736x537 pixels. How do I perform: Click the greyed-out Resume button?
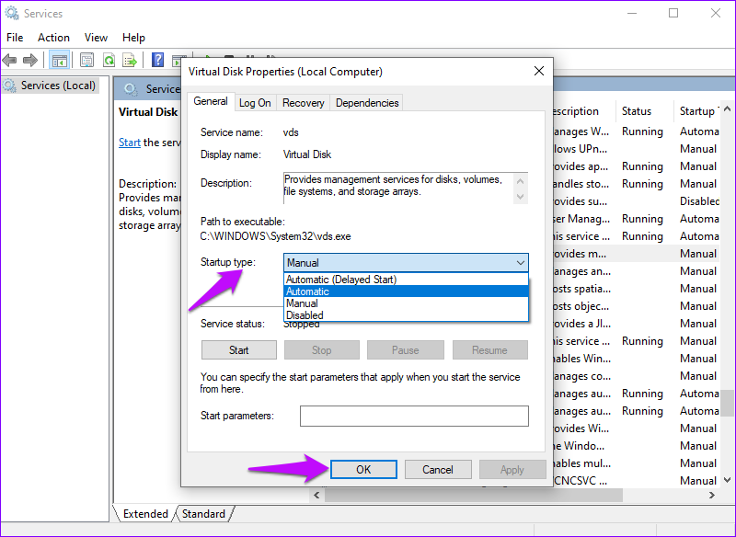tap(490, 349)
